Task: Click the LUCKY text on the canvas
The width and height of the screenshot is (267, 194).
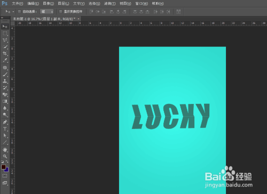Action: 171,116
